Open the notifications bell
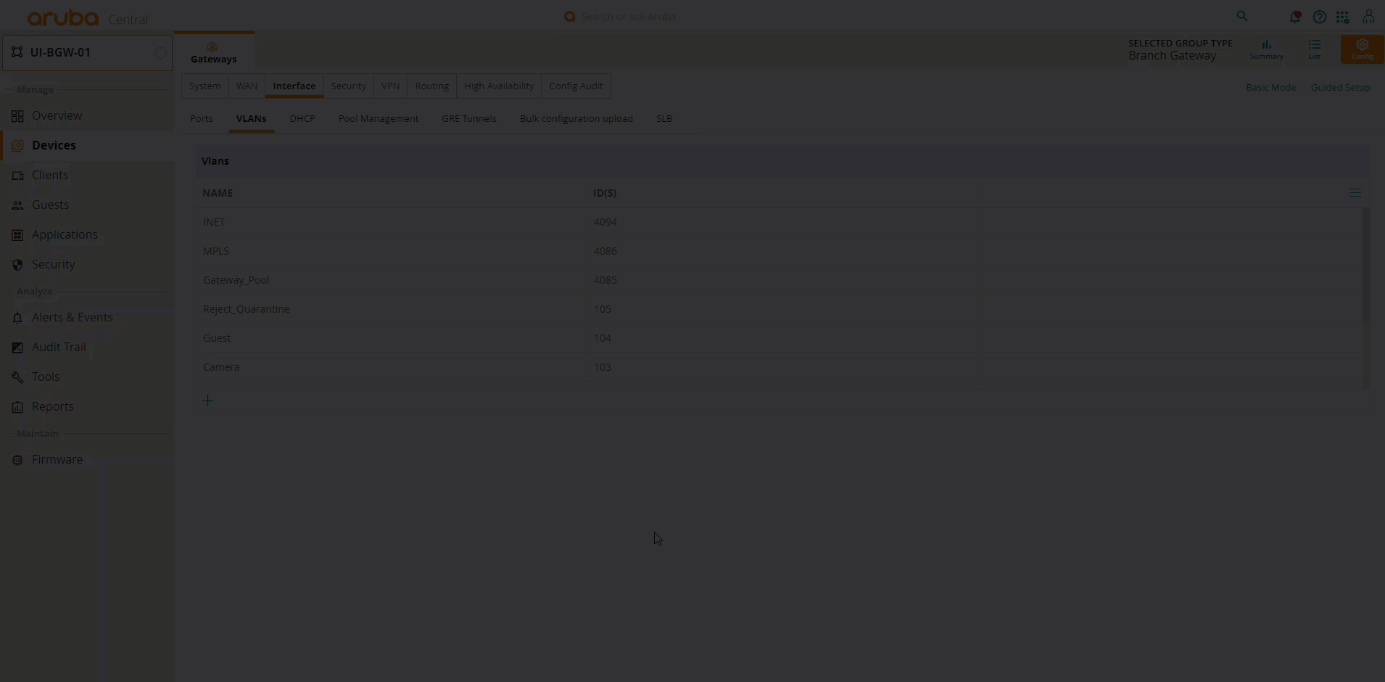The width and height of the screenshot is (1385, 682). [x=1296, y=17]
